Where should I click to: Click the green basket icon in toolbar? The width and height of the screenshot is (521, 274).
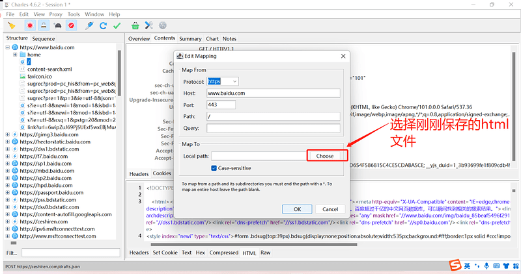[x=135, y=25]
